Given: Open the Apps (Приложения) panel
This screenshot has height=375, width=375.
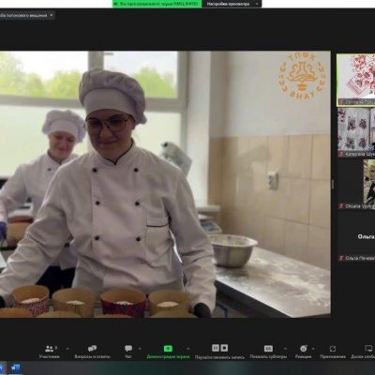Looking at the screenshot, I should [333, 352].
